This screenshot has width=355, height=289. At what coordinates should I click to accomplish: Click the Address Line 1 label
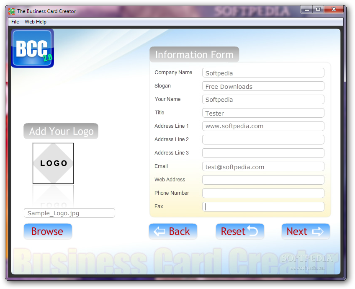point(172,126)
